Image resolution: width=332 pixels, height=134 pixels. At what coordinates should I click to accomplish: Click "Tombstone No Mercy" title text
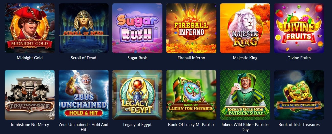(x=30, y=125)
